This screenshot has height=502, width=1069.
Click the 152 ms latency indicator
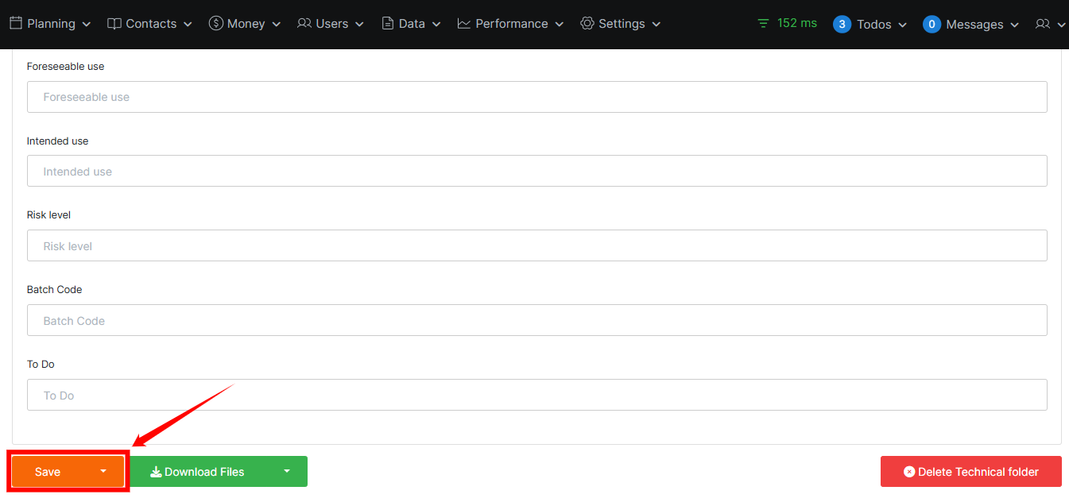pos(787,23)
